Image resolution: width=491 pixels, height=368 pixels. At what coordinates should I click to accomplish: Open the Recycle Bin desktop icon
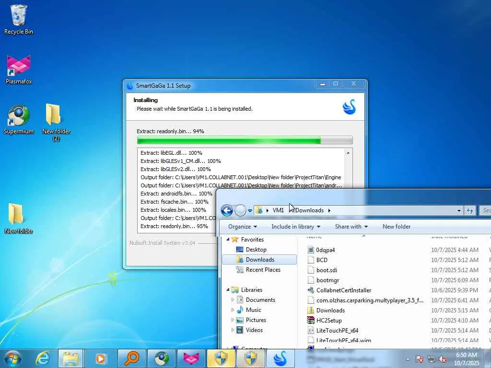19,20
